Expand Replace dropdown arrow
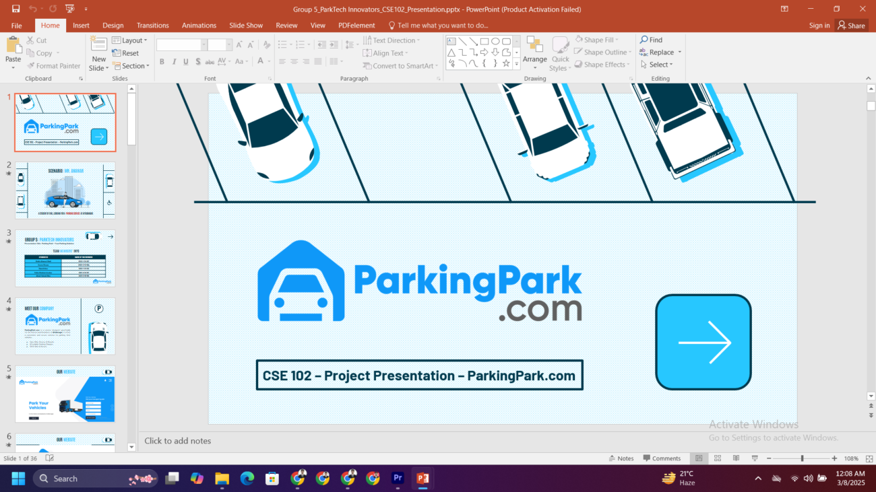The image size is (876, 492). click(x=679, y=52)
